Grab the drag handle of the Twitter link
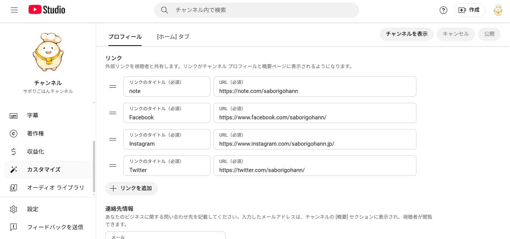510x239 pixels. click(113, 166)
